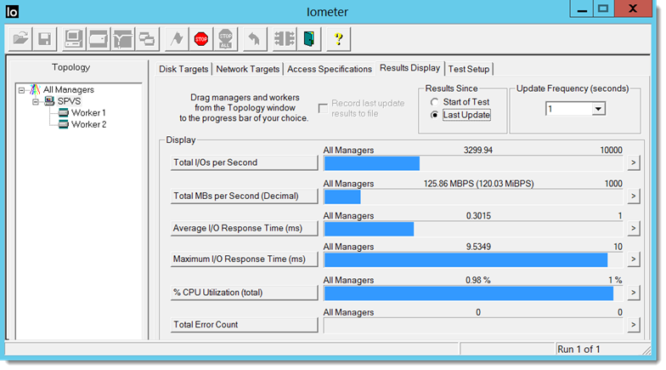Select the All Managers tree node
This screenshot has width=666, height=370.
pos(68,90)
